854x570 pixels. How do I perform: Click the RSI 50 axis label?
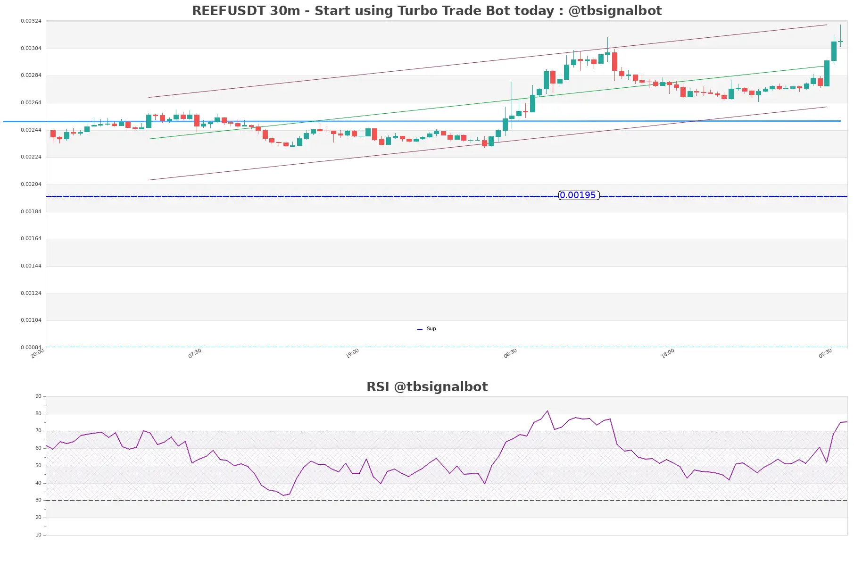pyautogui.click(x=38, y=466)
